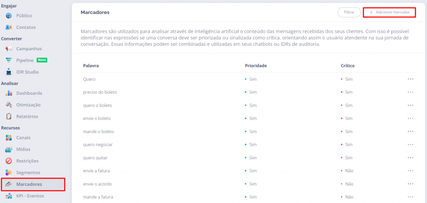Click the Campanhas megaphone icon
This screenshot has width=427, height=203.
(x=9, y=49)
